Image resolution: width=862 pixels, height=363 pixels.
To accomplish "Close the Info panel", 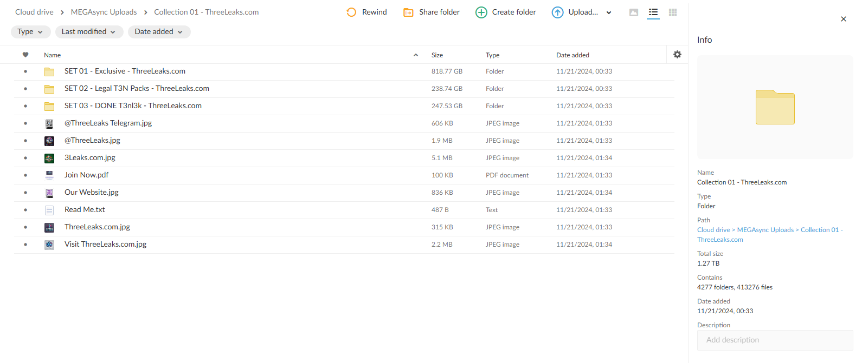I will (843, 19).
